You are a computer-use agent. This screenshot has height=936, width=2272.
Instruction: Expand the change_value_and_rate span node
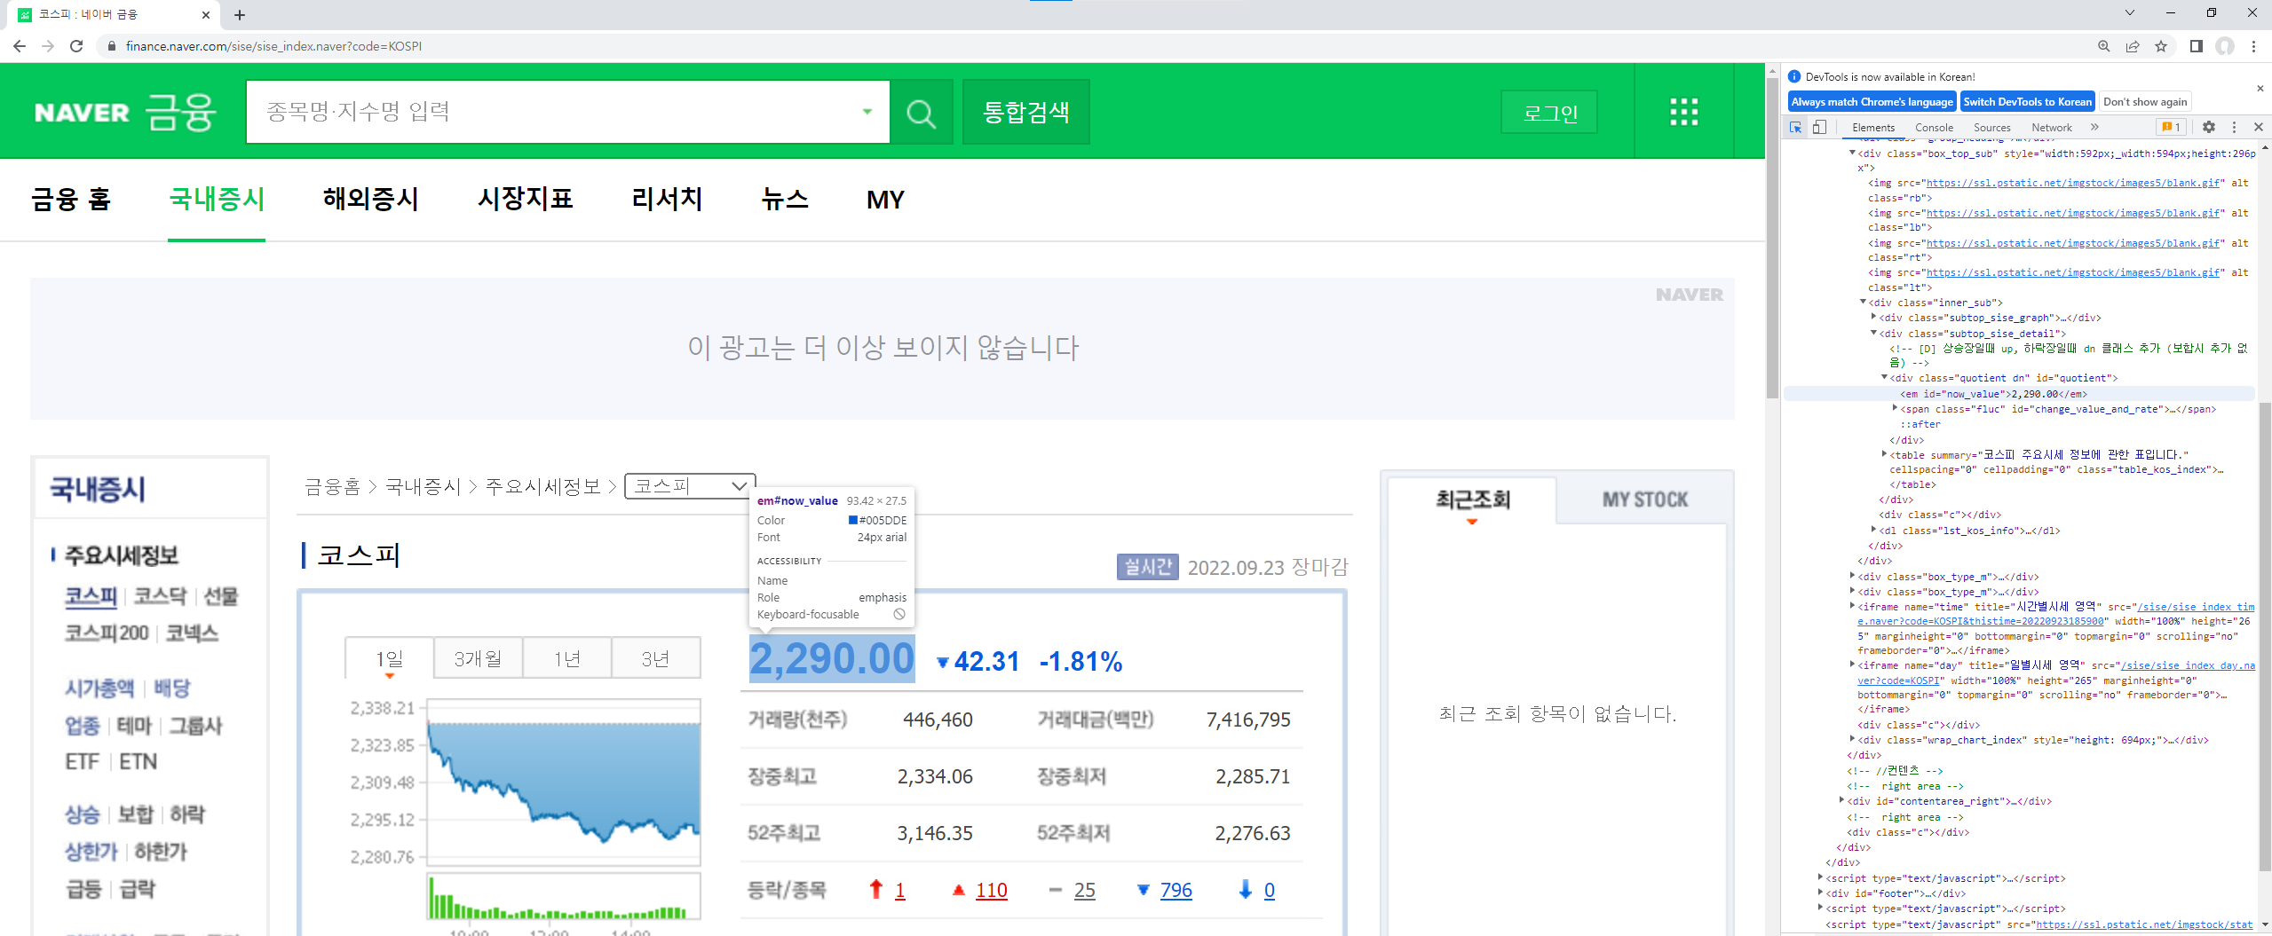(x=1896, y=409)
